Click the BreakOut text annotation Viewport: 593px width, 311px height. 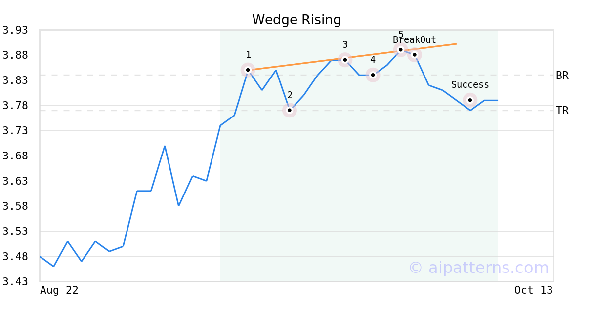(415, 40)
